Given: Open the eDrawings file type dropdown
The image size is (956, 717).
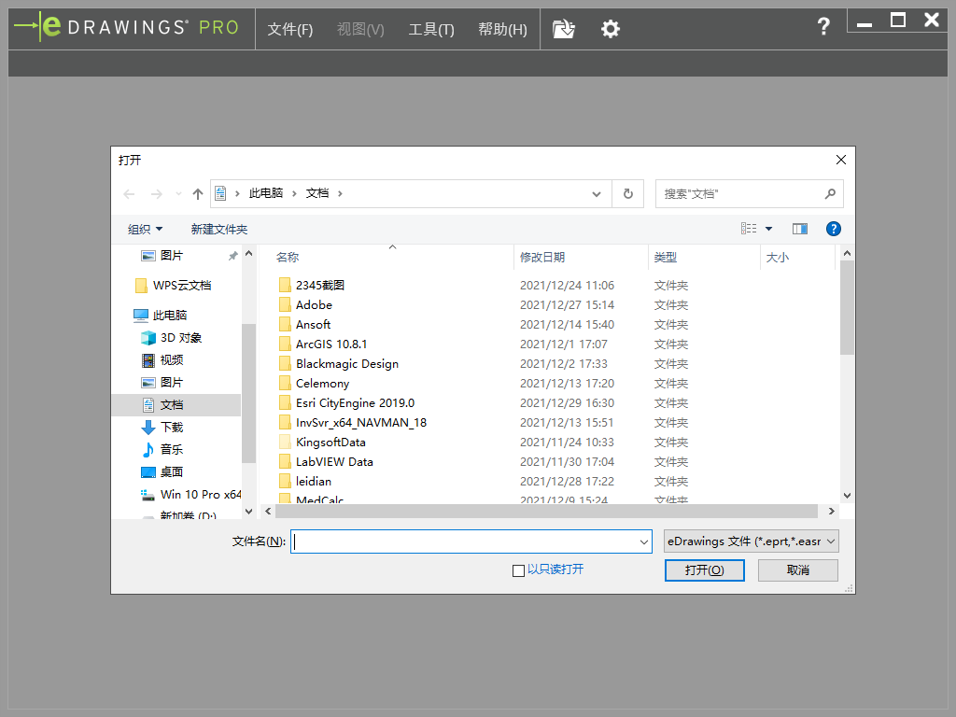Looking at the screenshot, I should [752, 541].
